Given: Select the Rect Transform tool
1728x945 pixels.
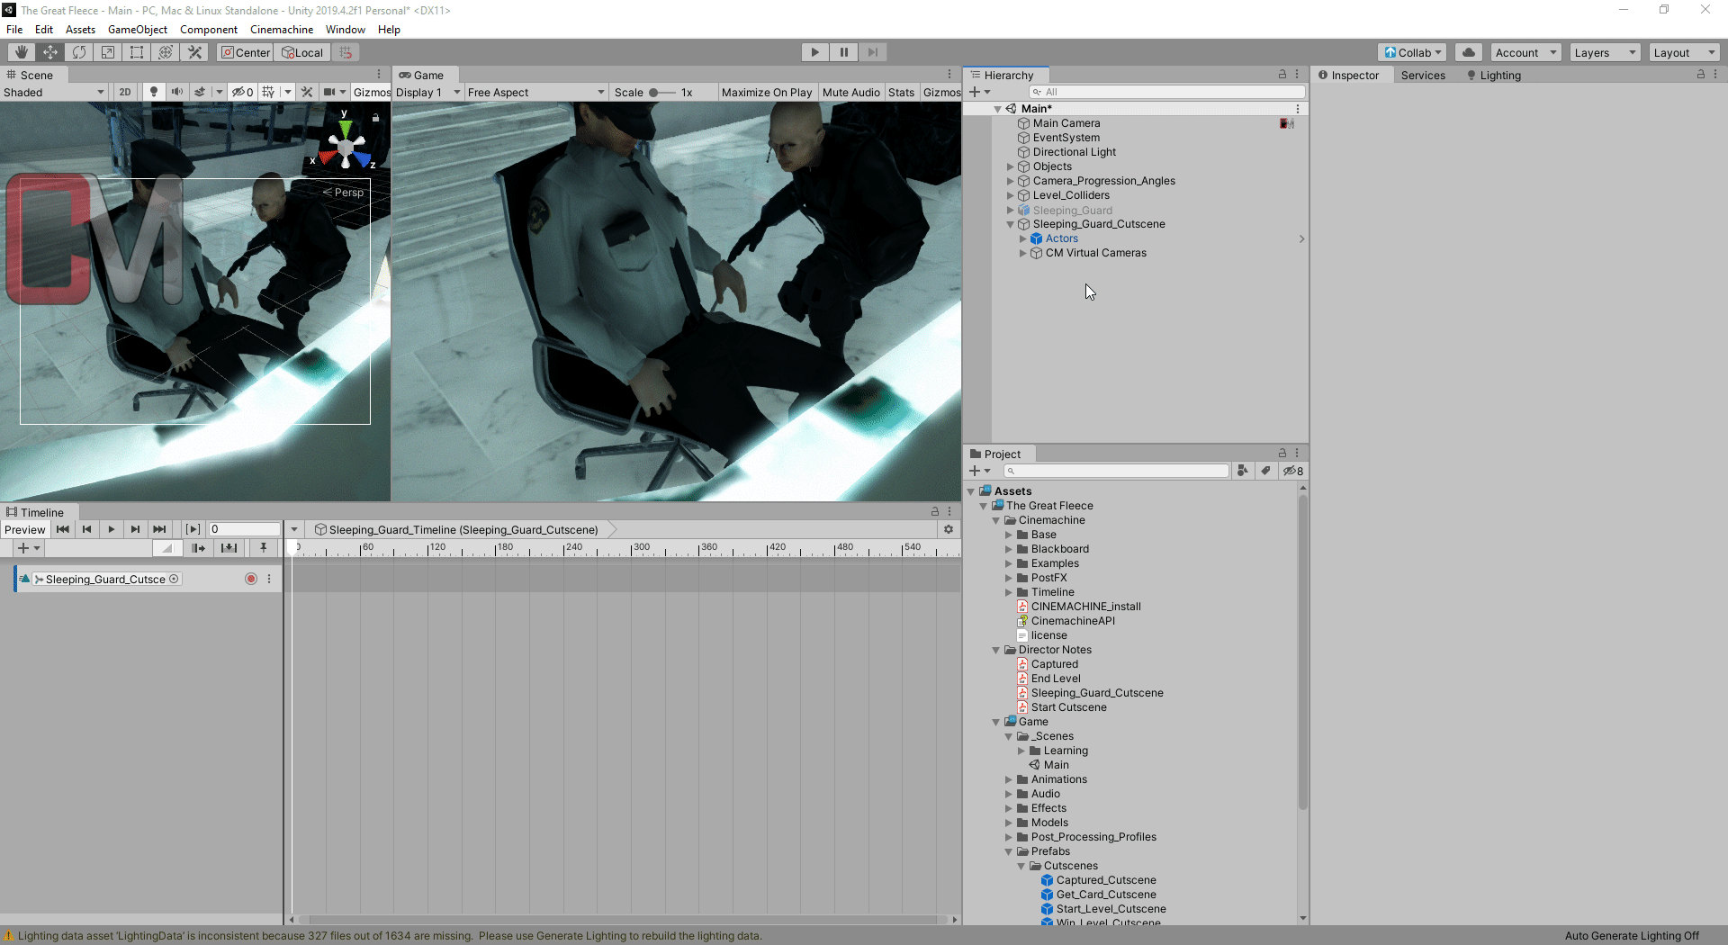Looking at the screenshot, I should pyautogui.click(x=137, y=52).
